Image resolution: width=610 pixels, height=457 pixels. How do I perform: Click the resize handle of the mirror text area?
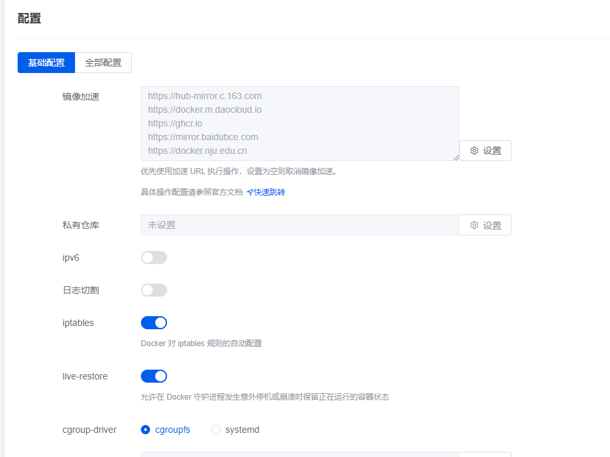456,158
